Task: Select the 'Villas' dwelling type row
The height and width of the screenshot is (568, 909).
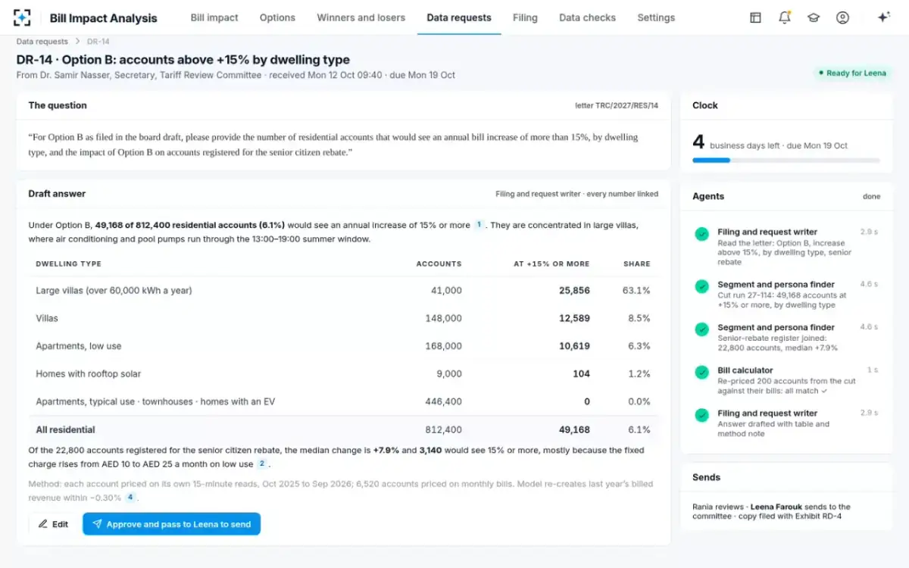Action: point(343,318)
